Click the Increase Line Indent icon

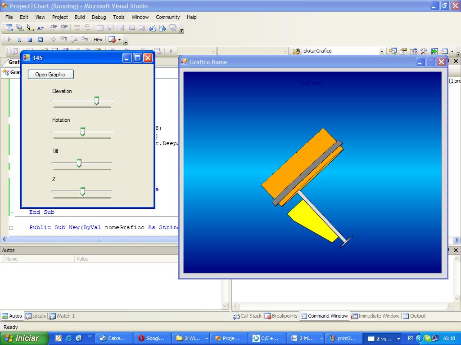64,28
